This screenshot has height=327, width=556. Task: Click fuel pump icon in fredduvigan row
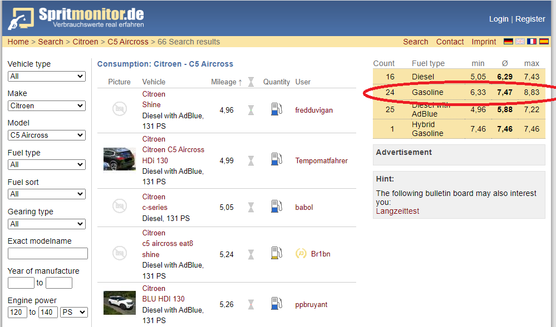click(276, 109)
